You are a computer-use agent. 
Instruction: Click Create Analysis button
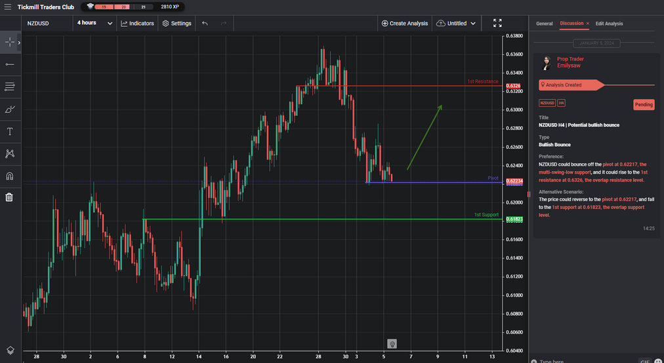[x=405, y=24]
